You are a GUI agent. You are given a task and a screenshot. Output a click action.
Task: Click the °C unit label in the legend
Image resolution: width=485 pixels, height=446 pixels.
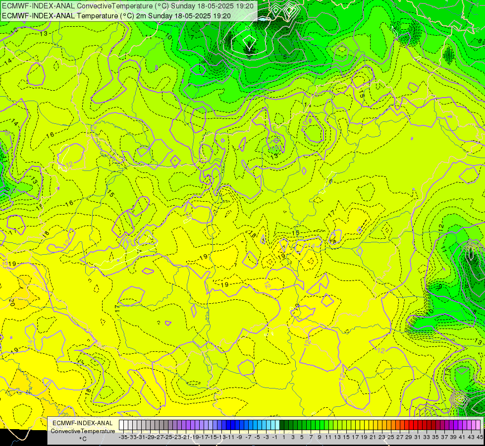point(83,439)
